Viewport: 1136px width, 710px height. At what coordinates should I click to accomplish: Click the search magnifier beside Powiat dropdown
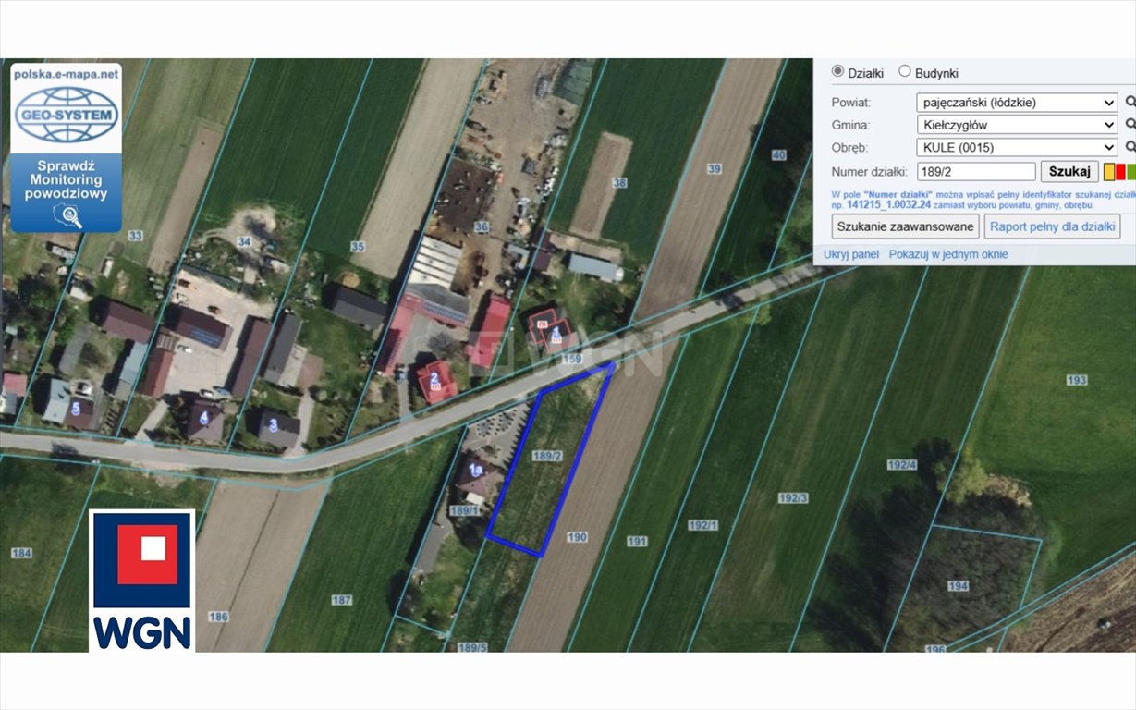[1130, 102]
